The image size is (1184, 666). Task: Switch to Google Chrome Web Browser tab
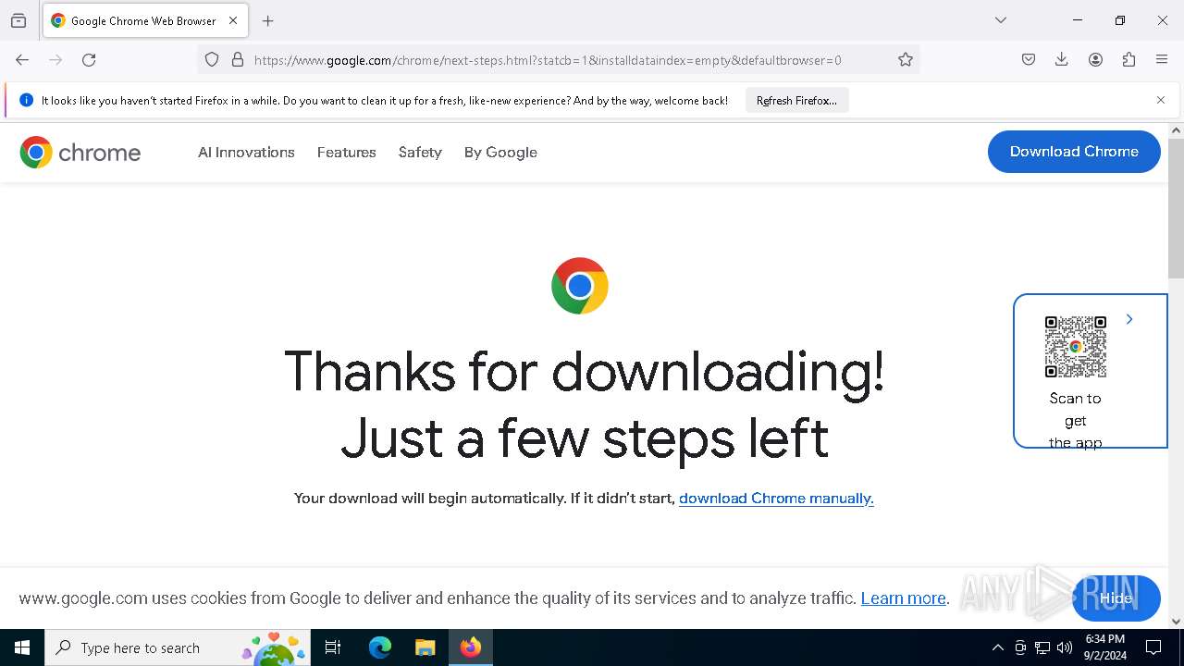tap(145, 20)
